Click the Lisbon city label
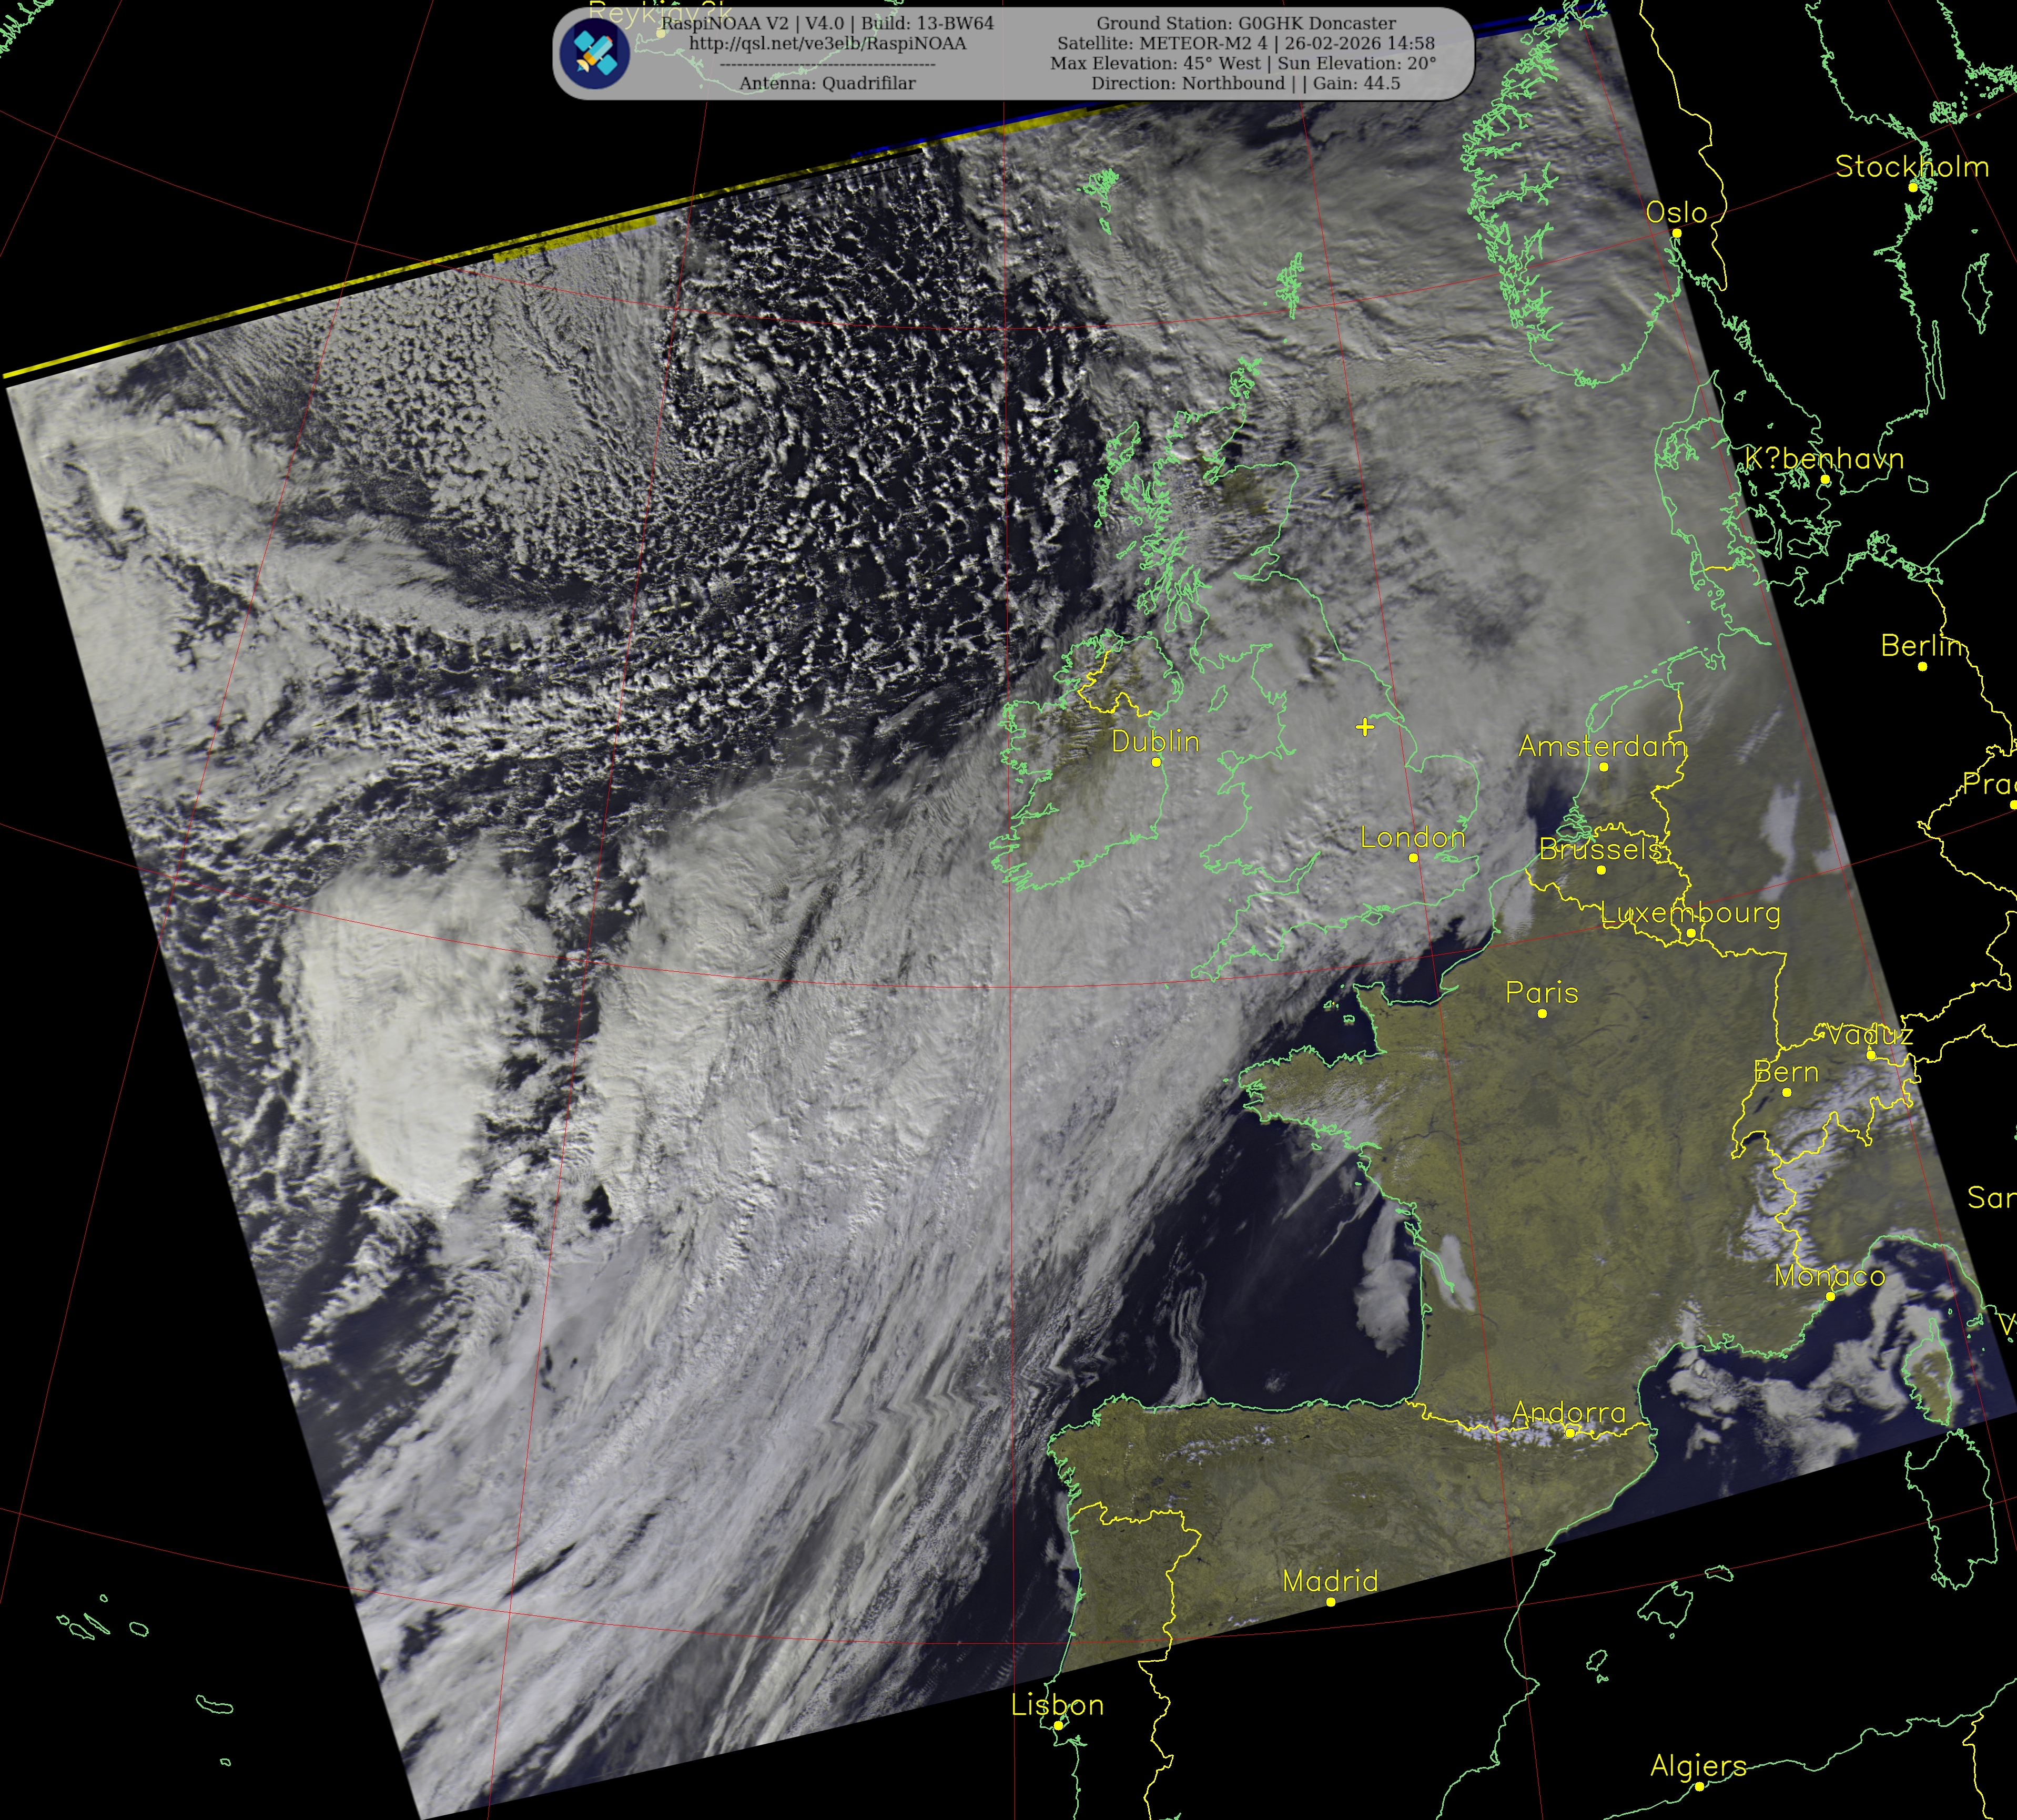Image resolution: width=2017 pixels, height=1820 pixels. click(x=1057, y=1705)
